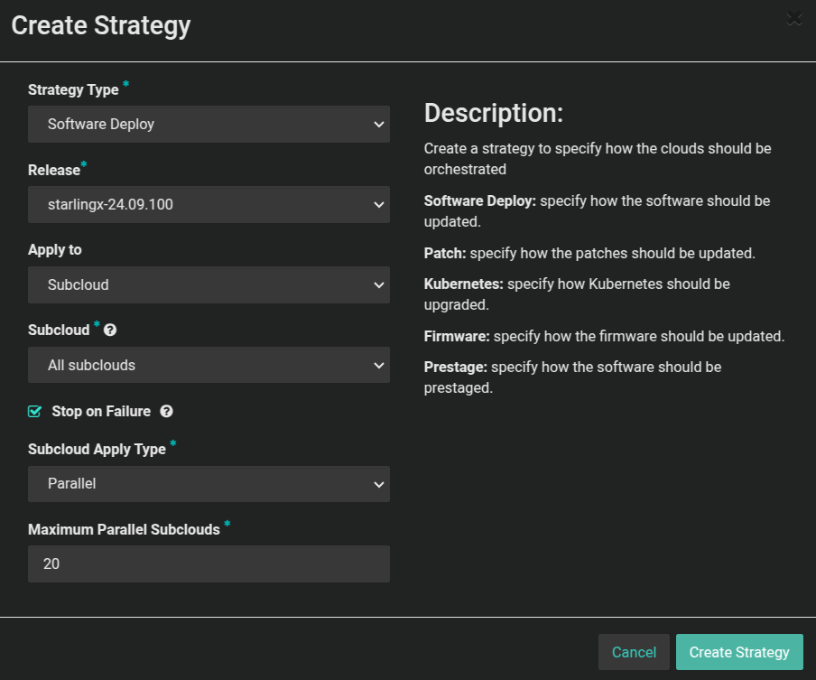Select the Maximum Parallel Subclouds value field

click(x=209, y=564)
